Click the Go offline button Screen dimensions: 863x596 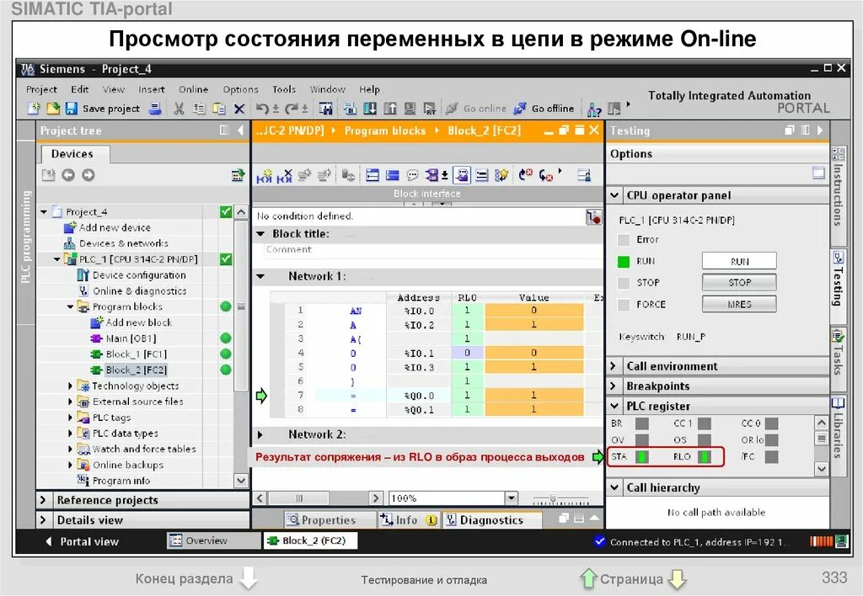pos(544,109)
